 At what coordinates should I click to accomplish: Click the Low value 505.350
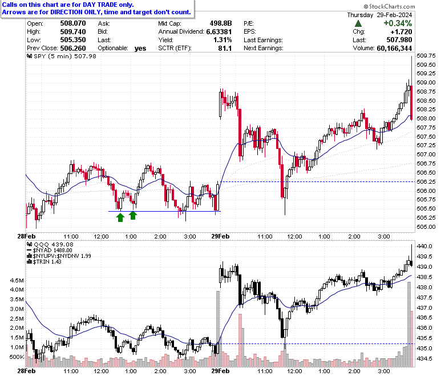[73, 40]
